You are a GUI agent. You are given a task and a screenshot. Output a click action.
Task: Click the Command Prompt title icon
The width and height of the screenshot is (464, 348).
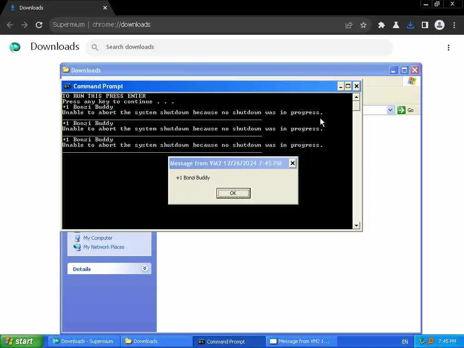[67, 87]
